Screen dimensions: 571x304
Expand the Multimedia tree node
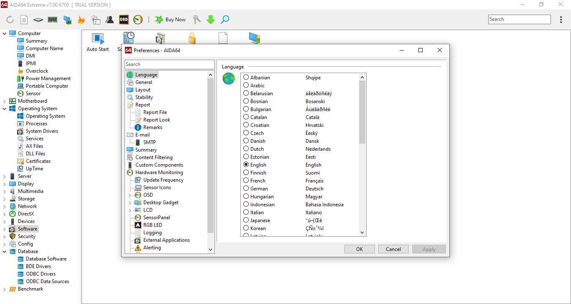tap(5, 191)
